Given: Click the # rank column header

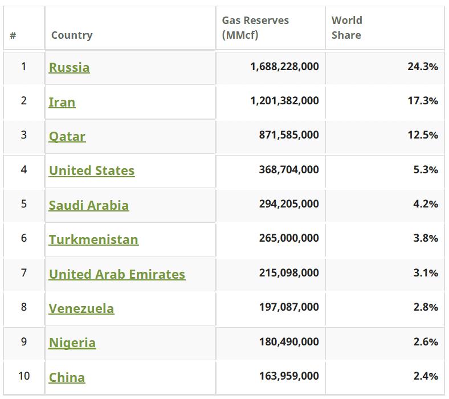Looking at the screenshot, I should [x=13, y=35].
